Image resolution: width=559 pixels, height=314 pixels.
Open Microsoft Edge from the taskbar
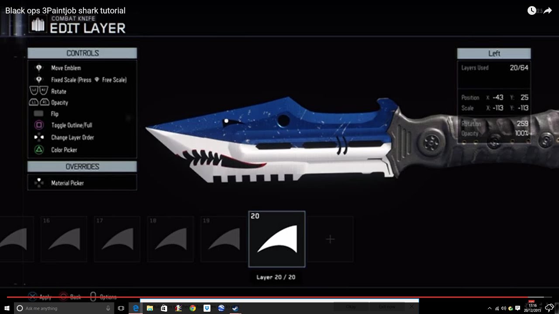click(136, 308)
